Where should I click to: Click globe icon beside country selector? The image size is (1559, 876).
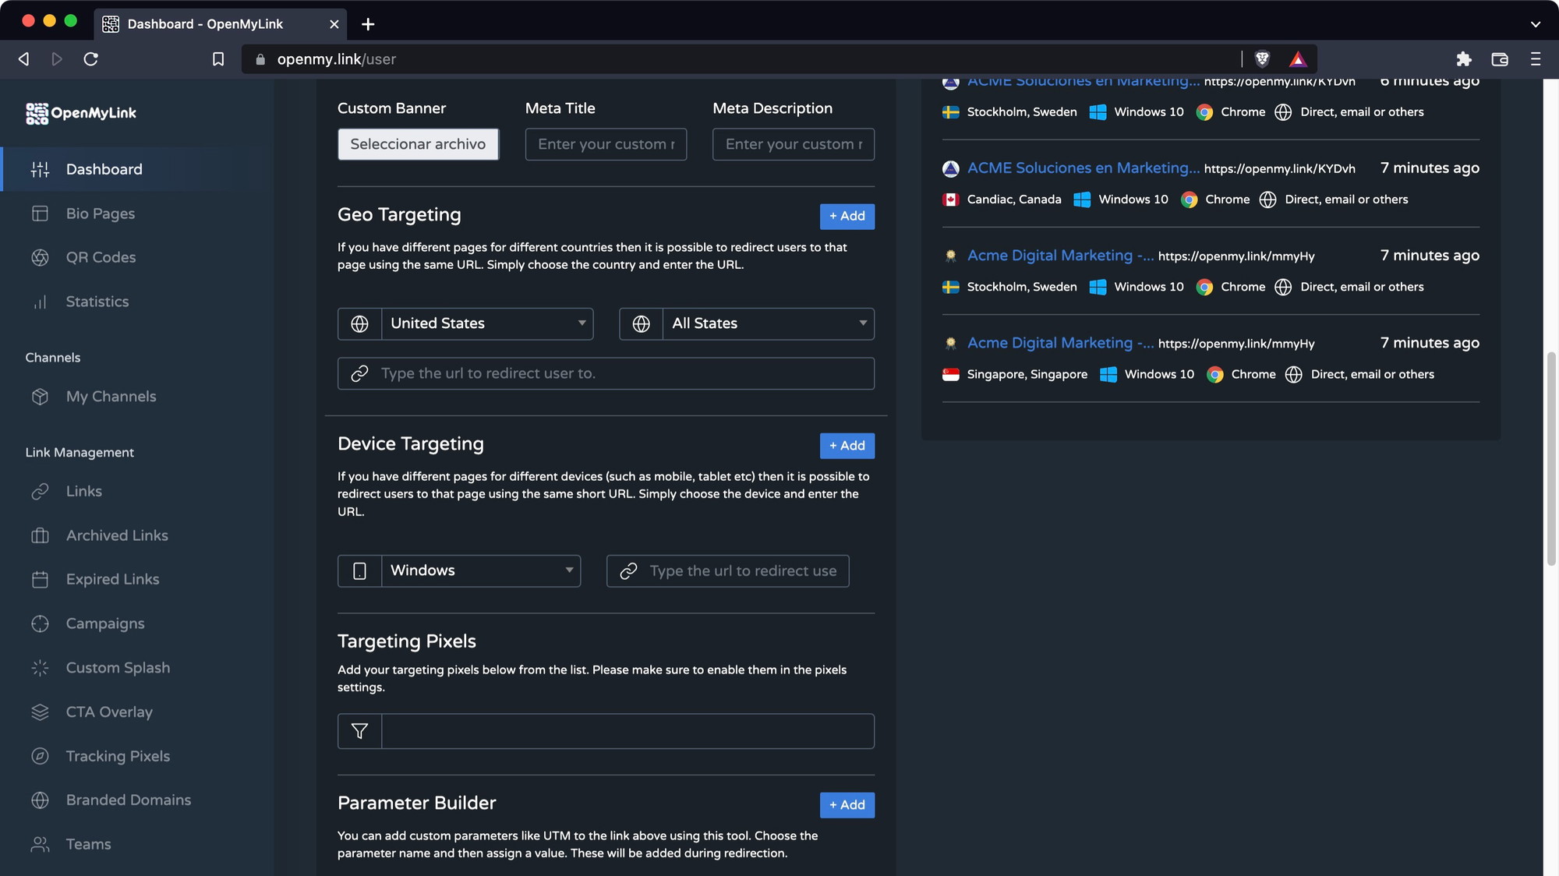pos(359,323)
